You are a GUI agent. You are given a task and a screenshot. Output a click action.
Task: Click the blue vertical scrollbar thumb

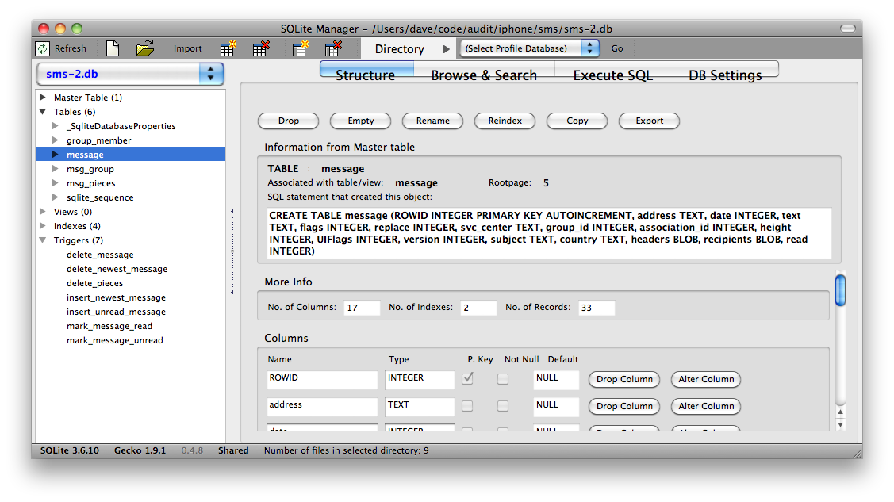(x=840, y=290)
